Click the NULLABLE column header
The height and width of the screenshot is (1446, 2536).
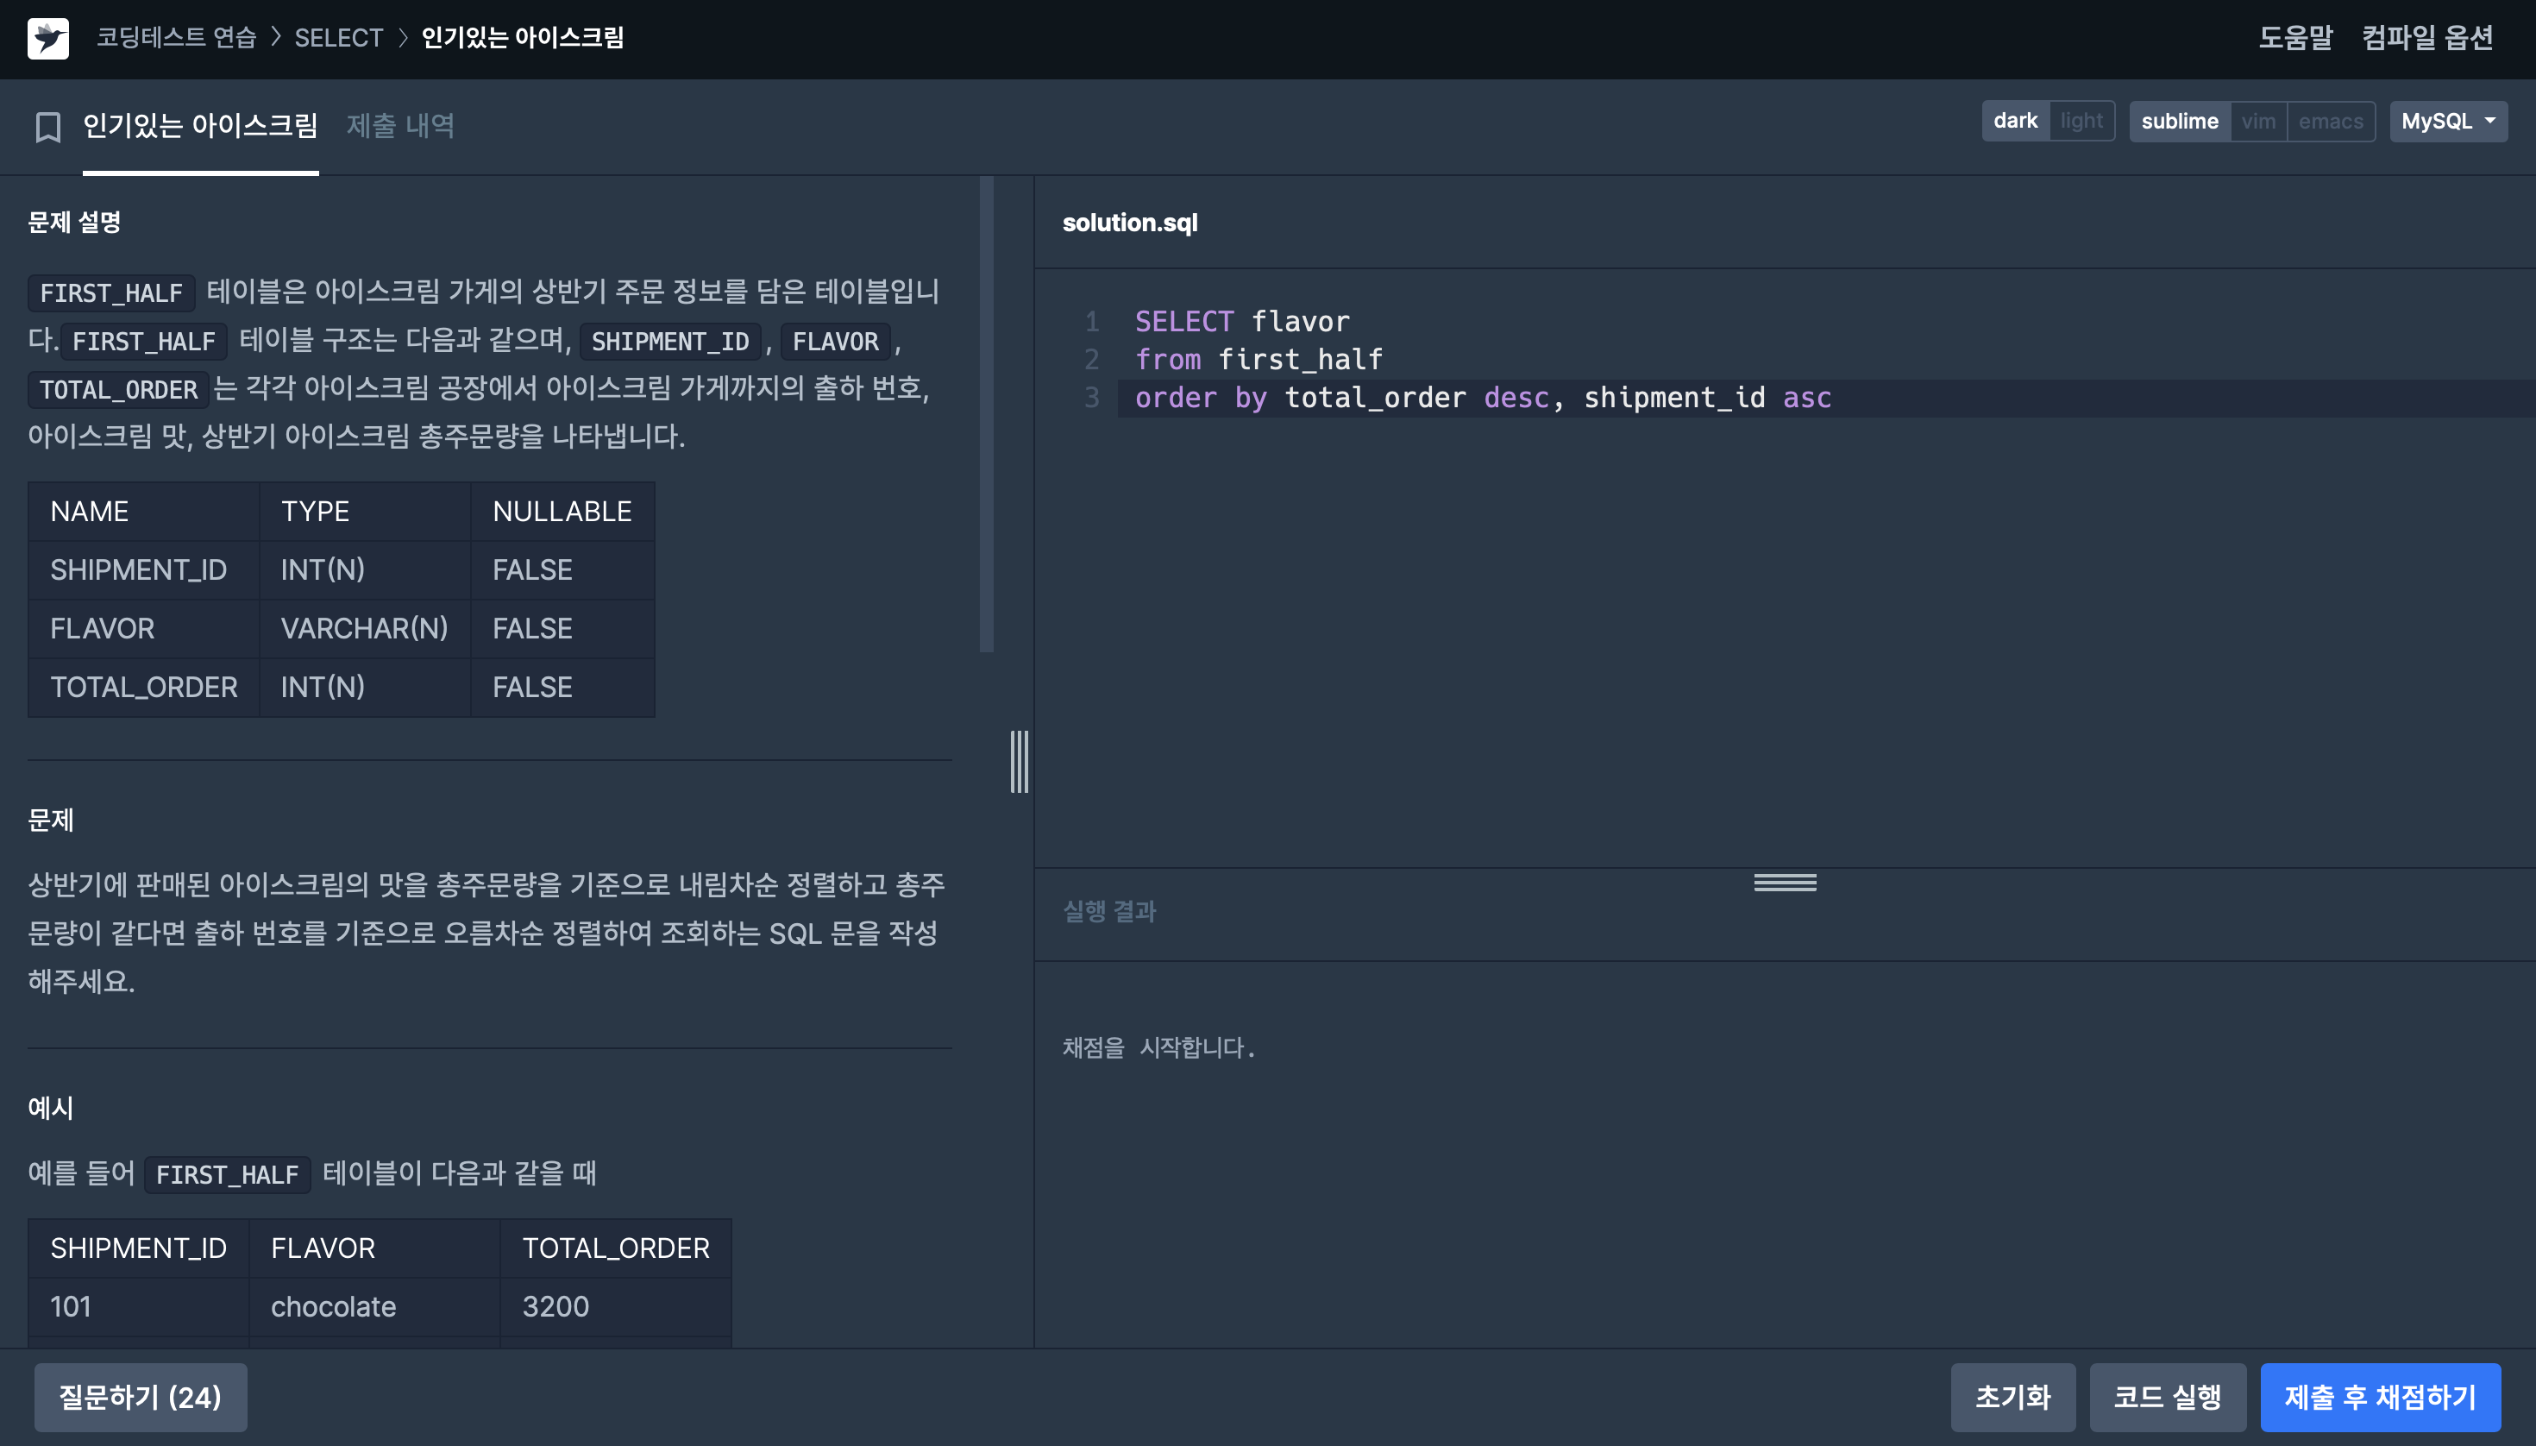click(562, 511)
